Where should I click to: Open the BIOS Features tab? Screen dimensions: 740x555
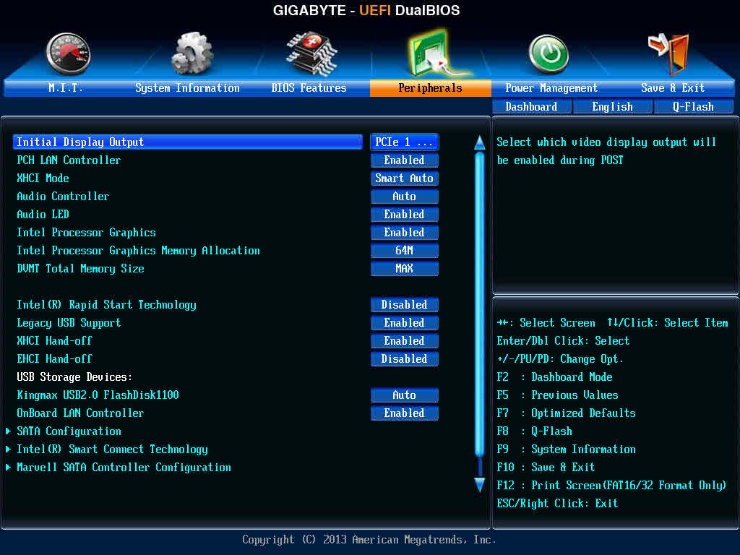tap(309, 87)
